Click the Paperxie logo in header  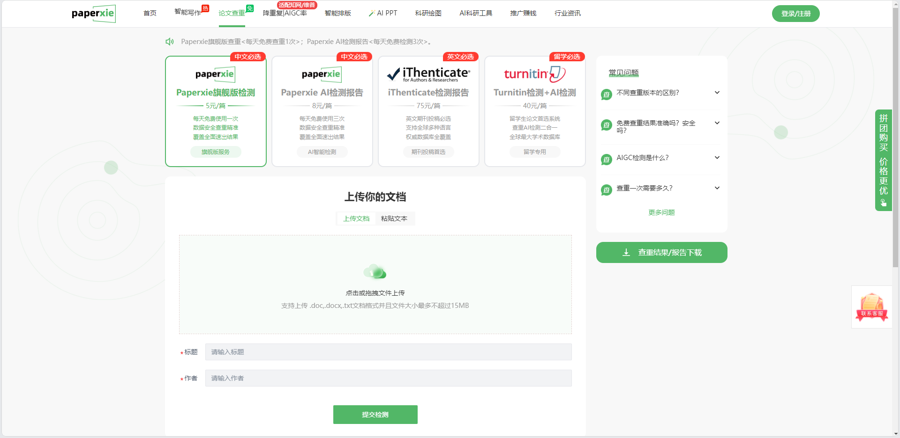click(93, 14)
